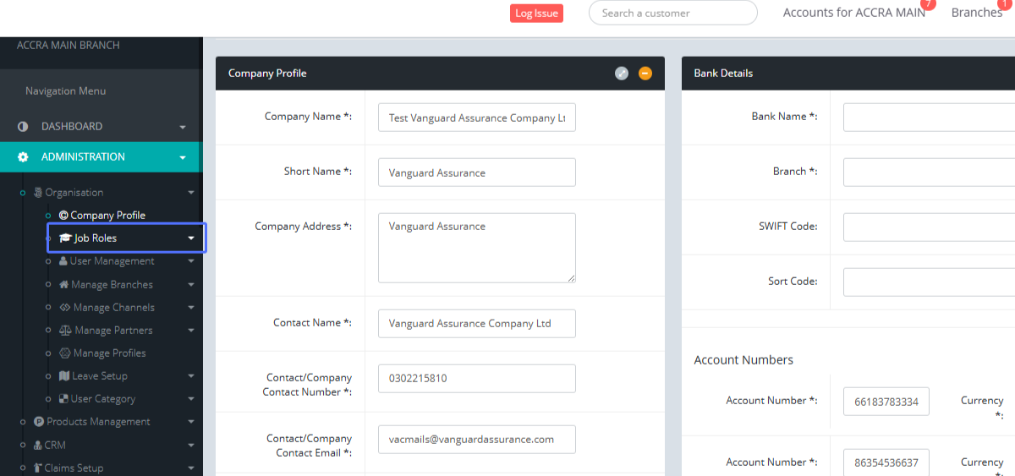Expand the Manage Channels submenu arrow
1015x476 pixels.
pos(191,308)
